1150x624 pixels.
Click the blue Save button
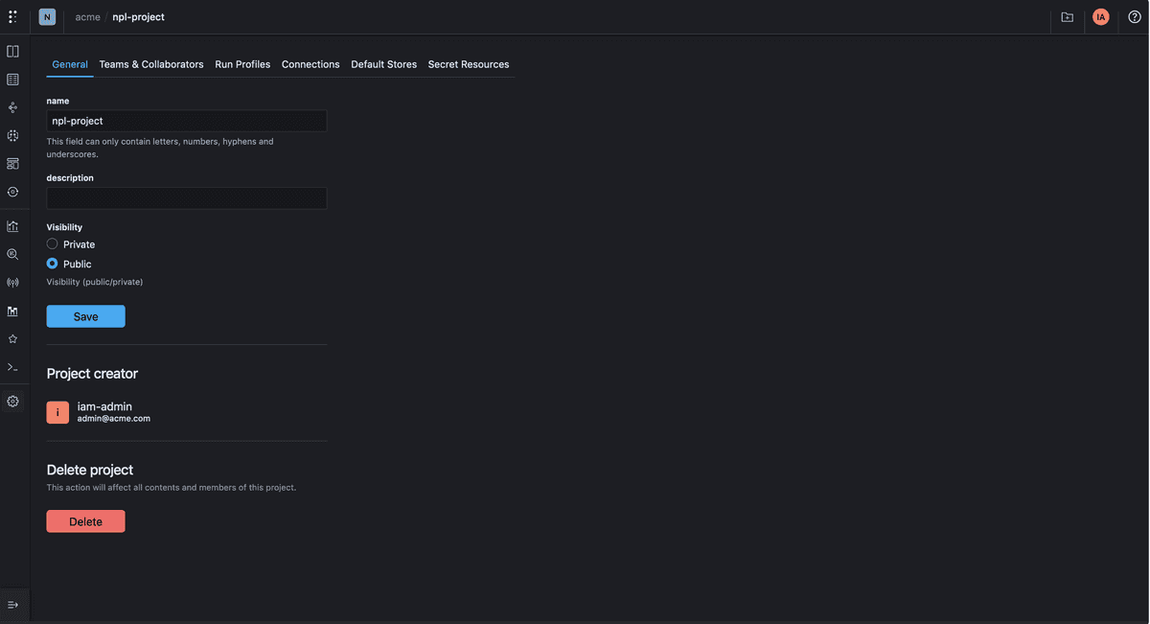(x=86, y=316)
